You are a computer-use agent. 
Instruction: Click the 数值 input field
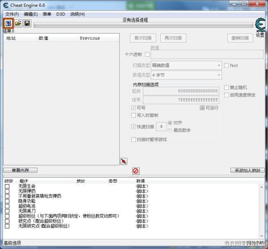point(207,55)
